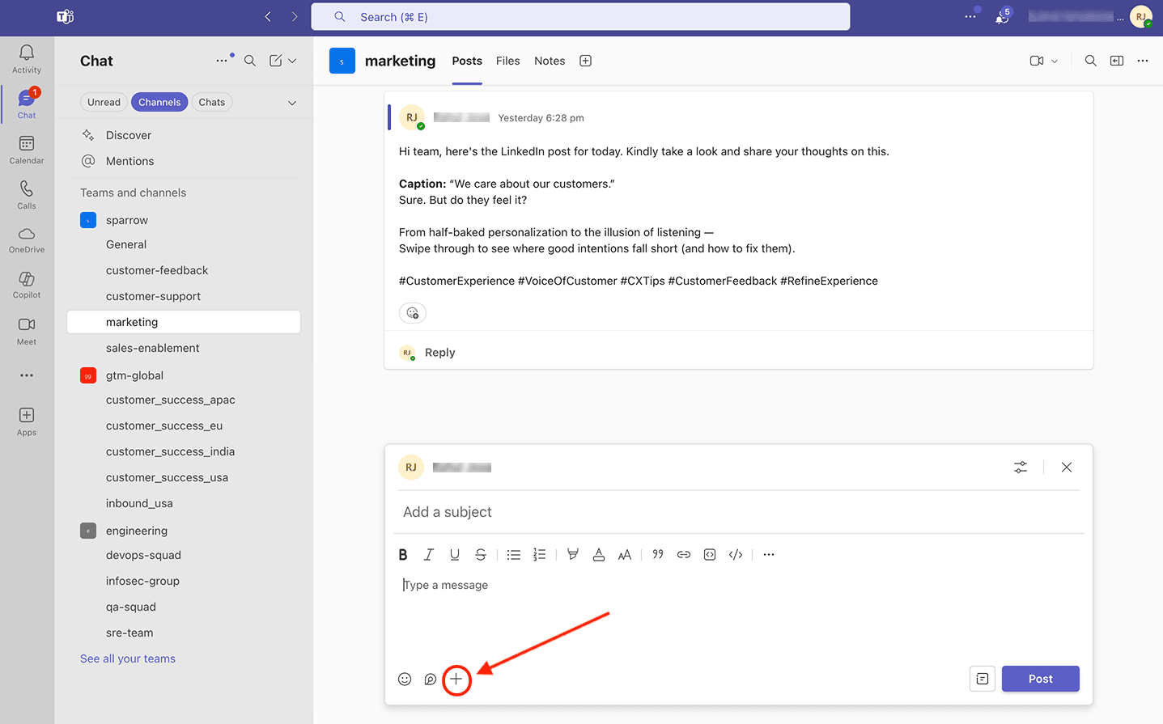Choose the text highlight color tool
Viewport: 1163px width, 724px height.
pyautogui.click(x=573, y=555)
